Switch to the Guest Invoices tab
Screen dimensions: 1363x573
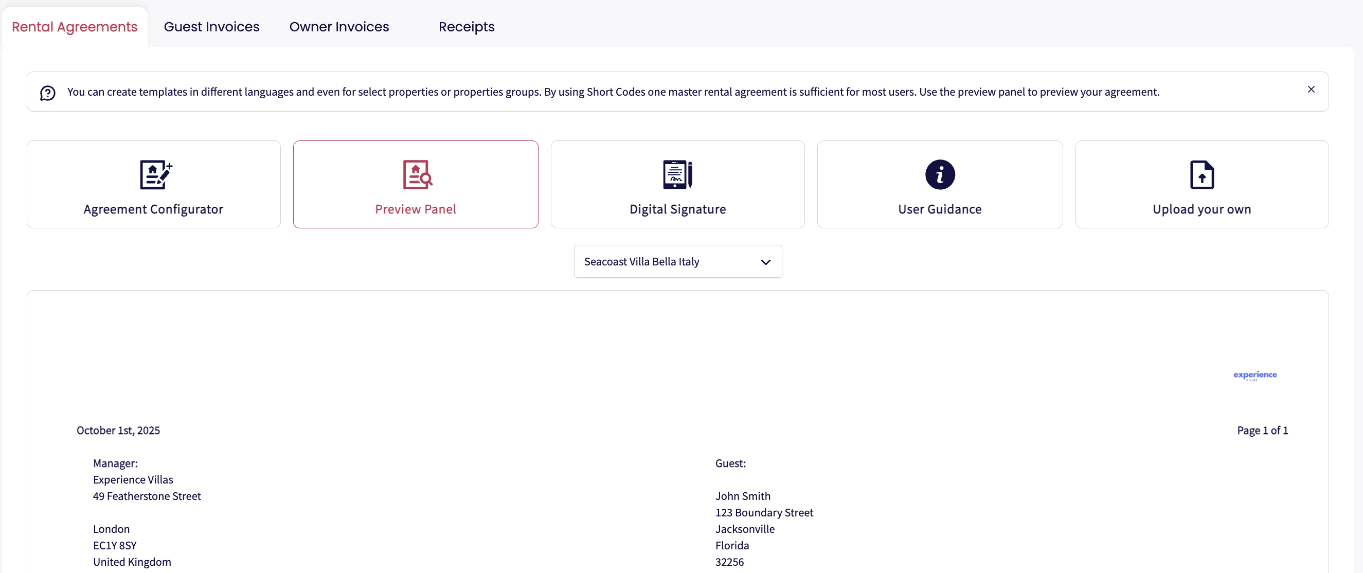pyautogui.click(x=211, y=27)
